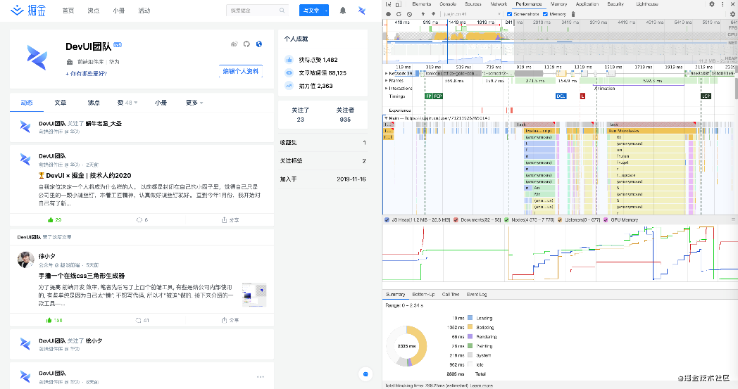
Task: Open comments on DevUI × 掘金 article
Action: click(x=142, y=219)
